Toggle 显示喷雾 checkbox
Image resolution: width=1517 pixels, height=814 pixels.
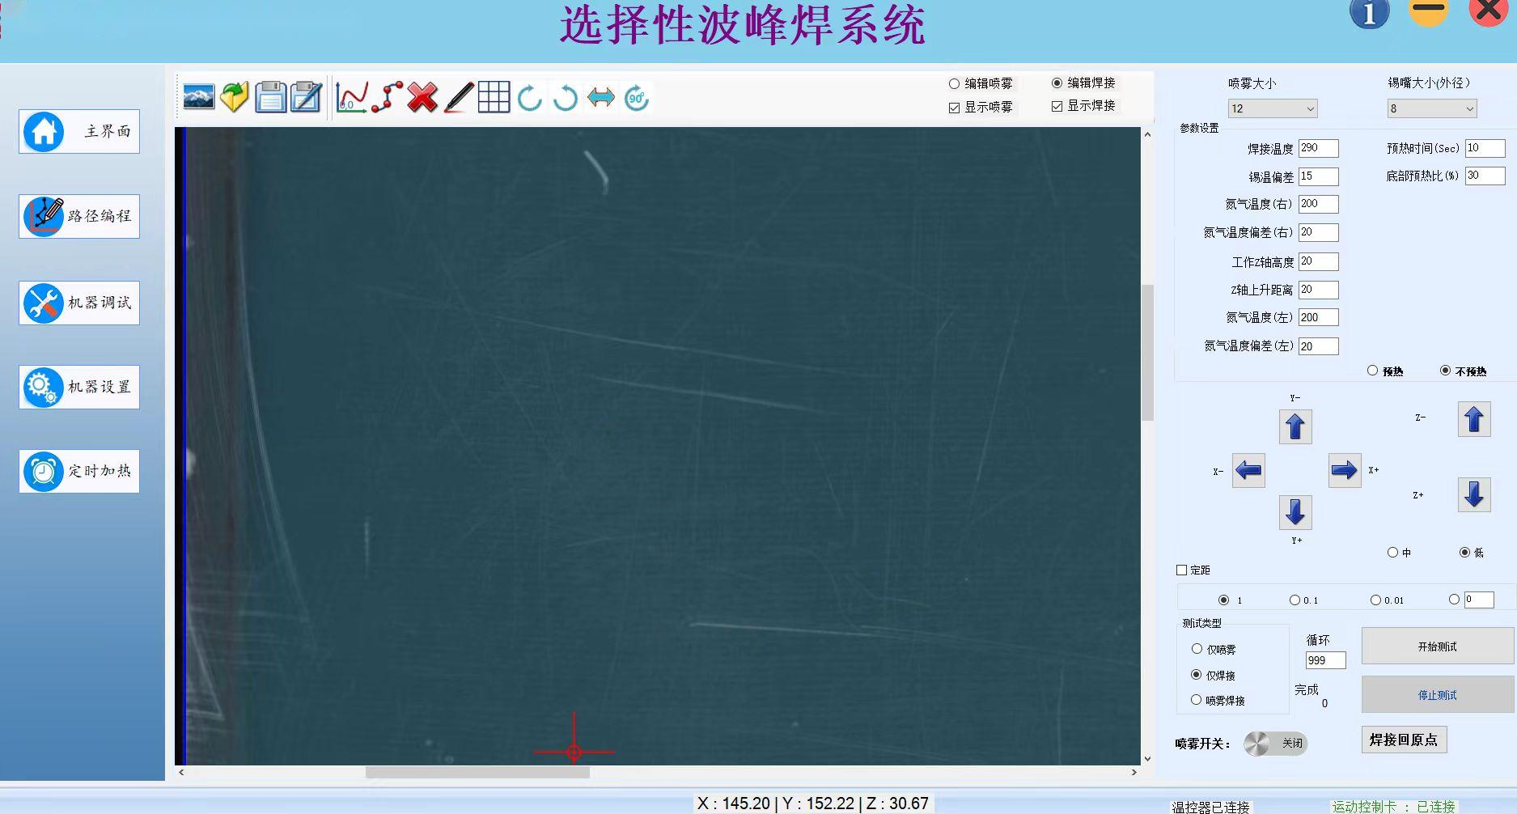(x=954, y=108)
